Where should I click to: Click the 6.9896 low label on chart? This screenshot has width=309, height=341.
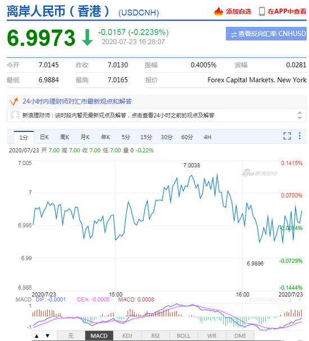coord(255,263)
